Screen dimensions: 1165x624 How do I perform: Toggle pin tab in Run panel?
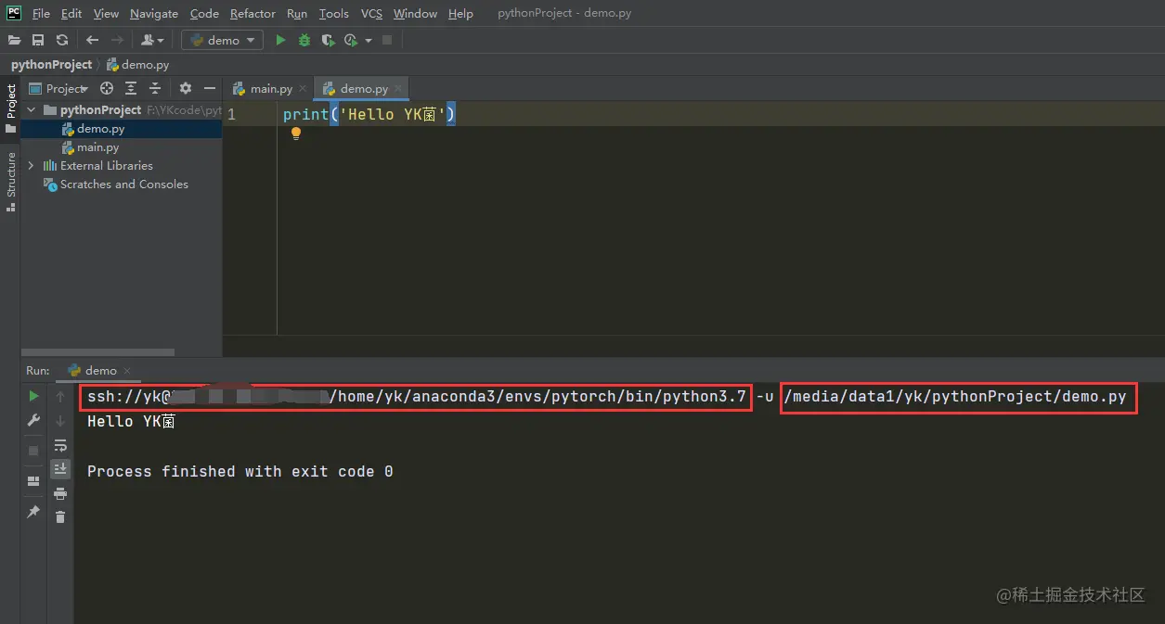(34, 511)
